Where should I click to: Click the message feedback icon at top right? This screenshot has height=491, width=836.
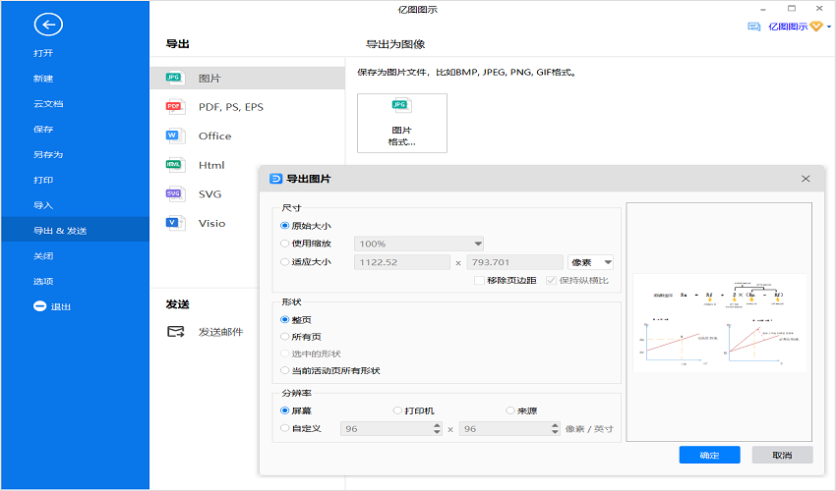(754, 27)
